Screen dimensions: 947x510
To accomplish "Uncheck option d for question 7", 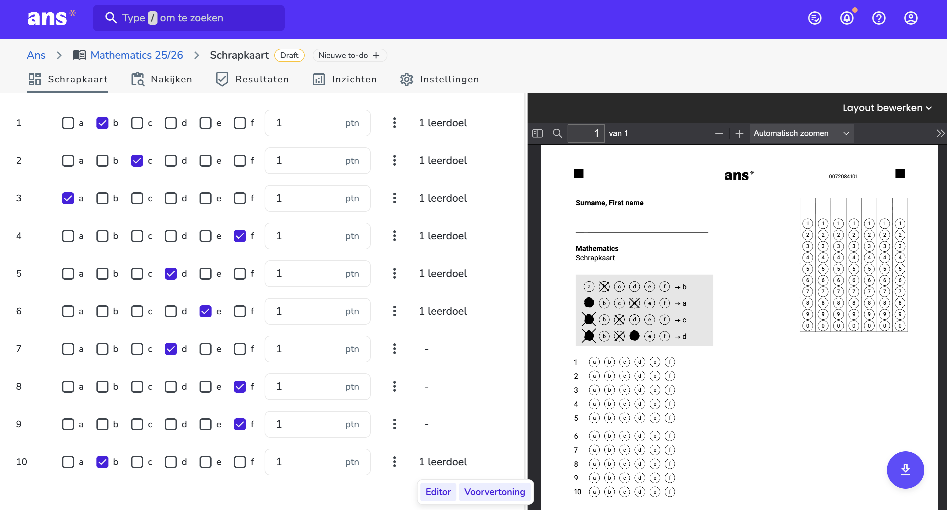I will [x=171, y=349].
